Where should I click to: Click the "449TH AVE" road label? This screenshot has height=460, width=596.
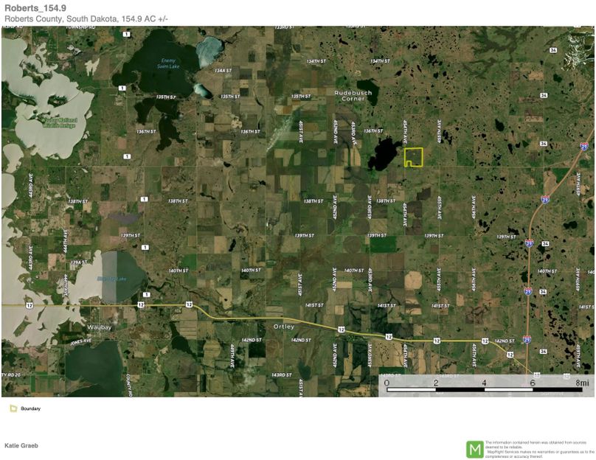pos(231,355)
